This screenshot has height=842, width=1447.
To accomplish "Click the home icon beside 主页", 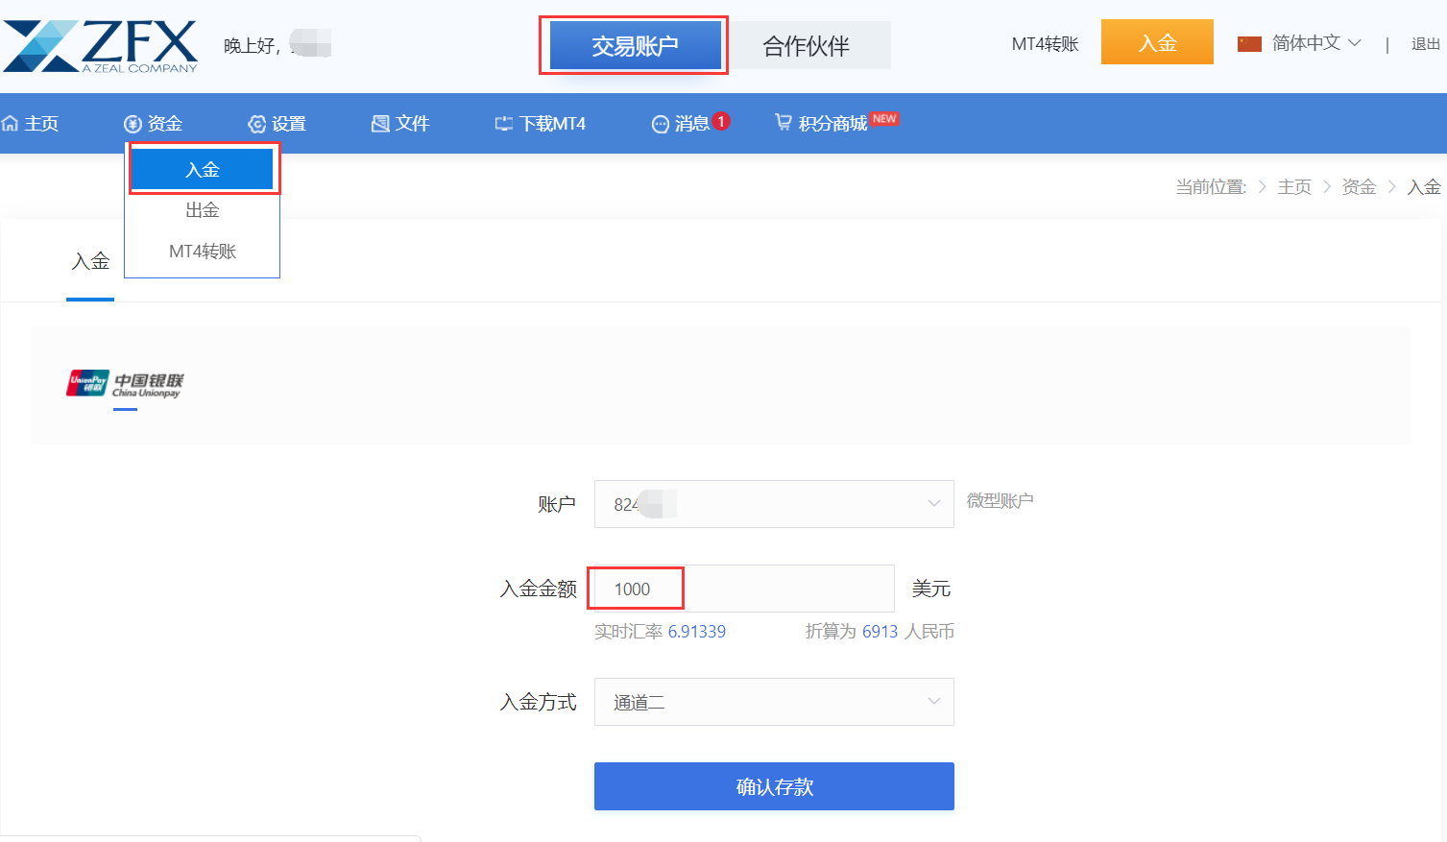I will [11, 124].
